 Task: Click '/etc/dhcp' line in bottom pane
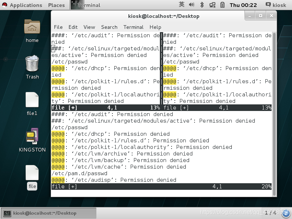pos(111,134)
